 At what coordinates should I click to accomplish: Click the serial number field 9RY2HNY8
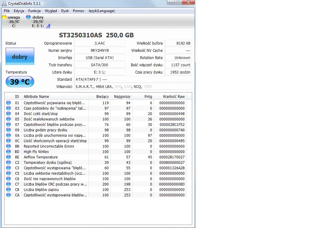[x=100, y=51]
